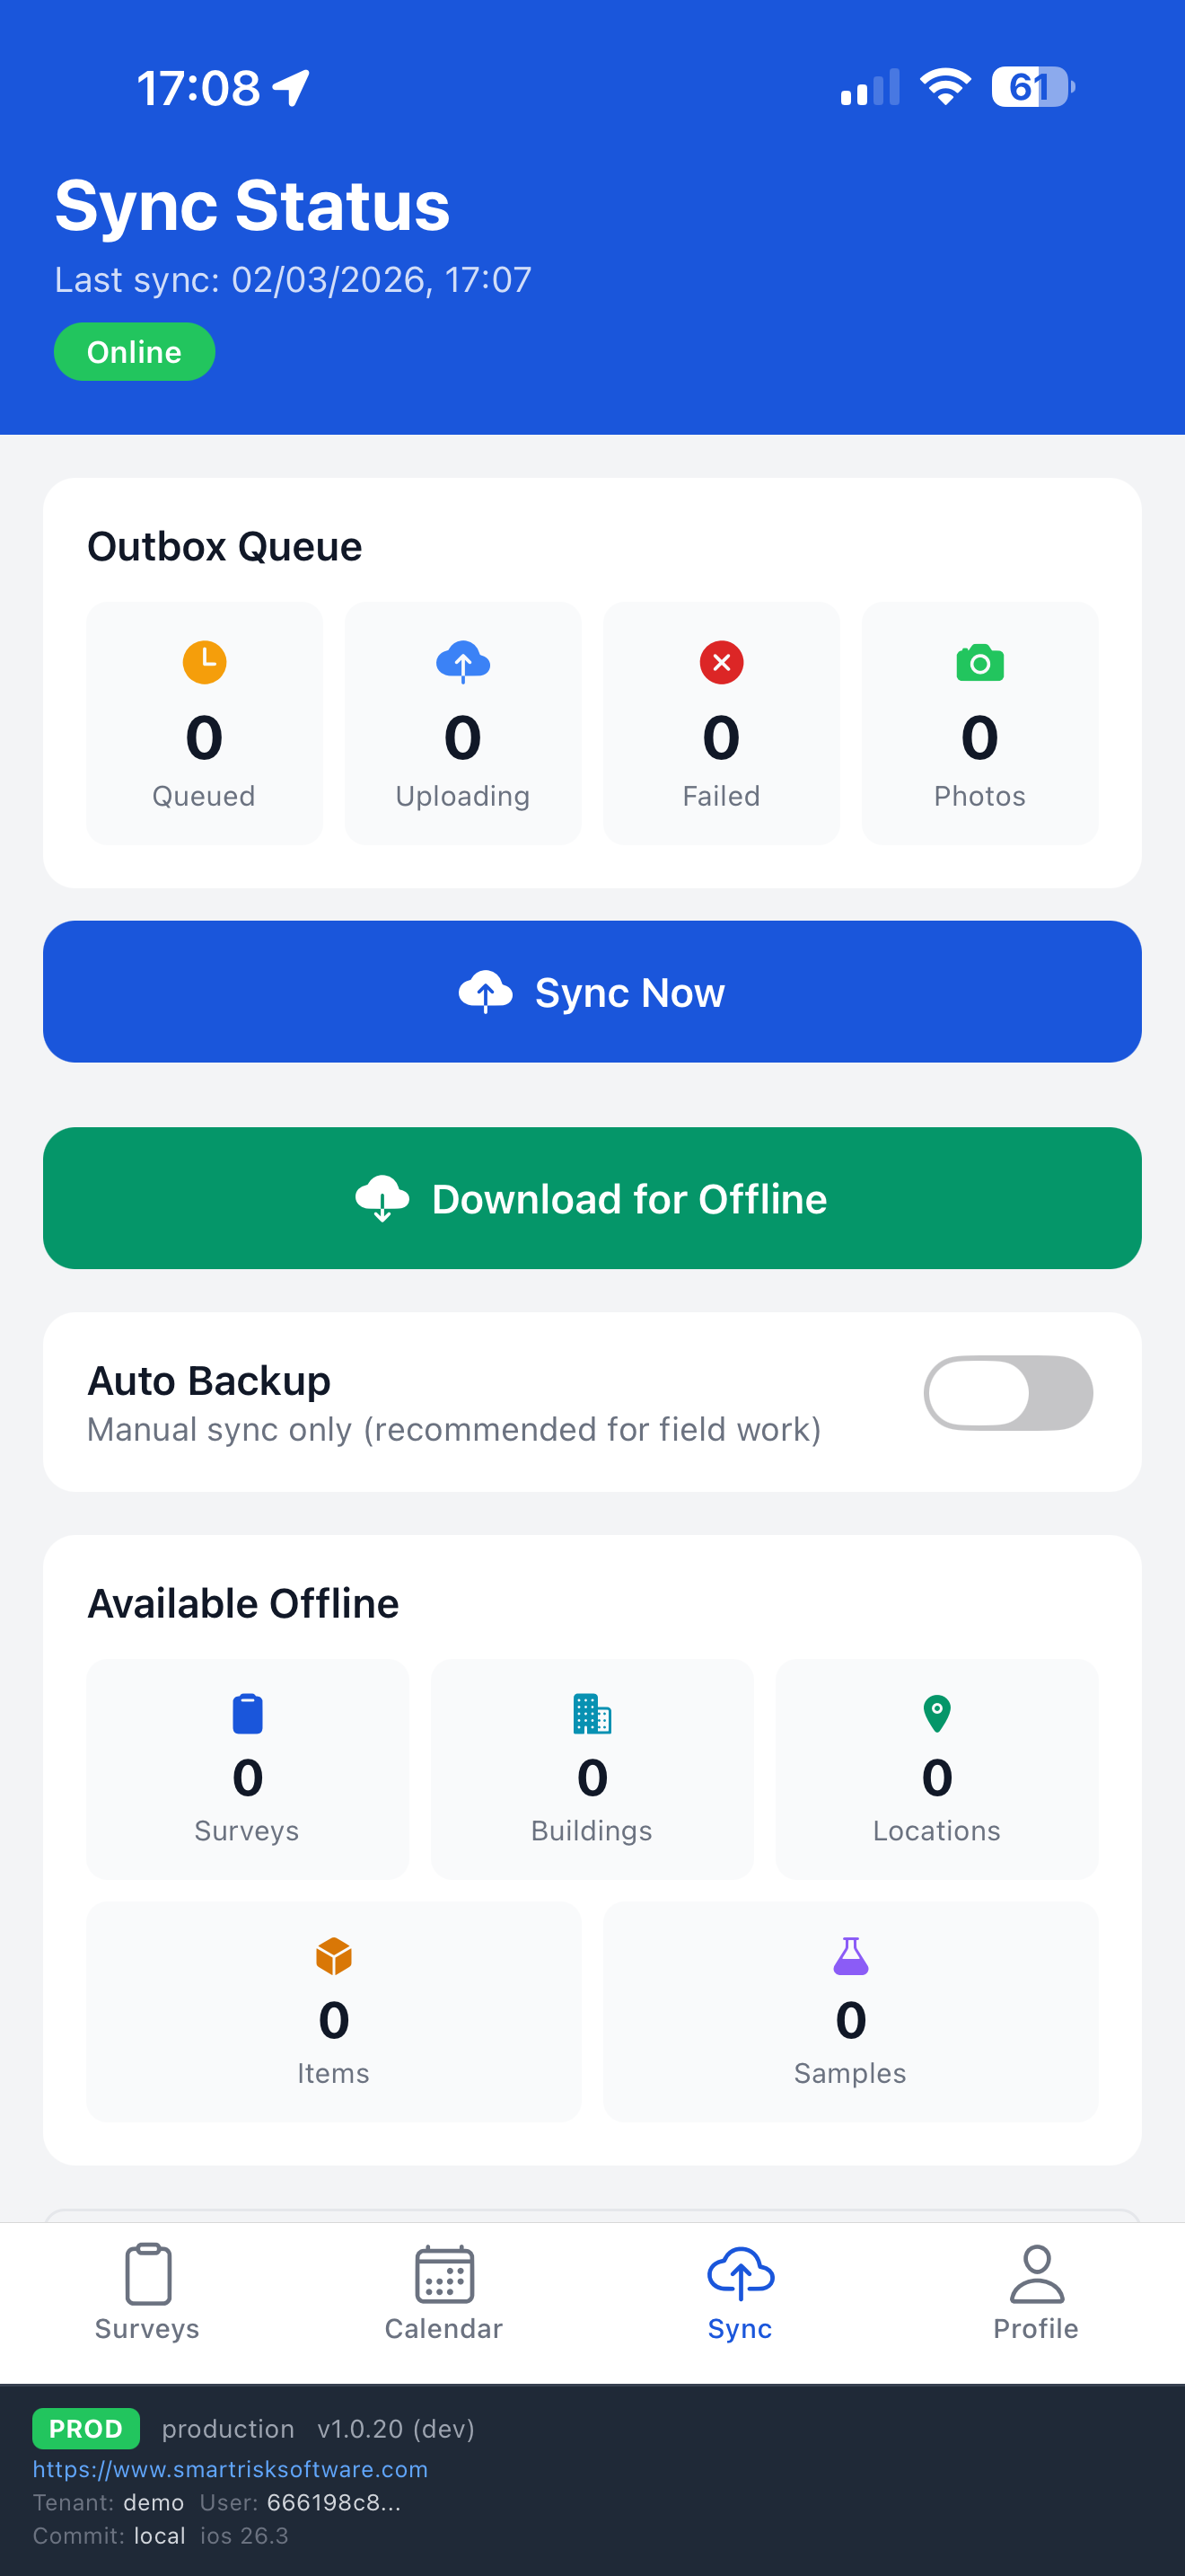Tap the blue clipboard Surveys icon in Available Offline
This screenshot has width=1185, height=2576.
click(248, 1714)
